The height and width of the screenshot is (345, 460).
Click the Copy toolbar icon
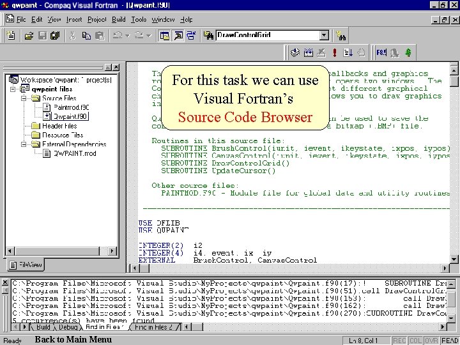(x=86, y=36)
